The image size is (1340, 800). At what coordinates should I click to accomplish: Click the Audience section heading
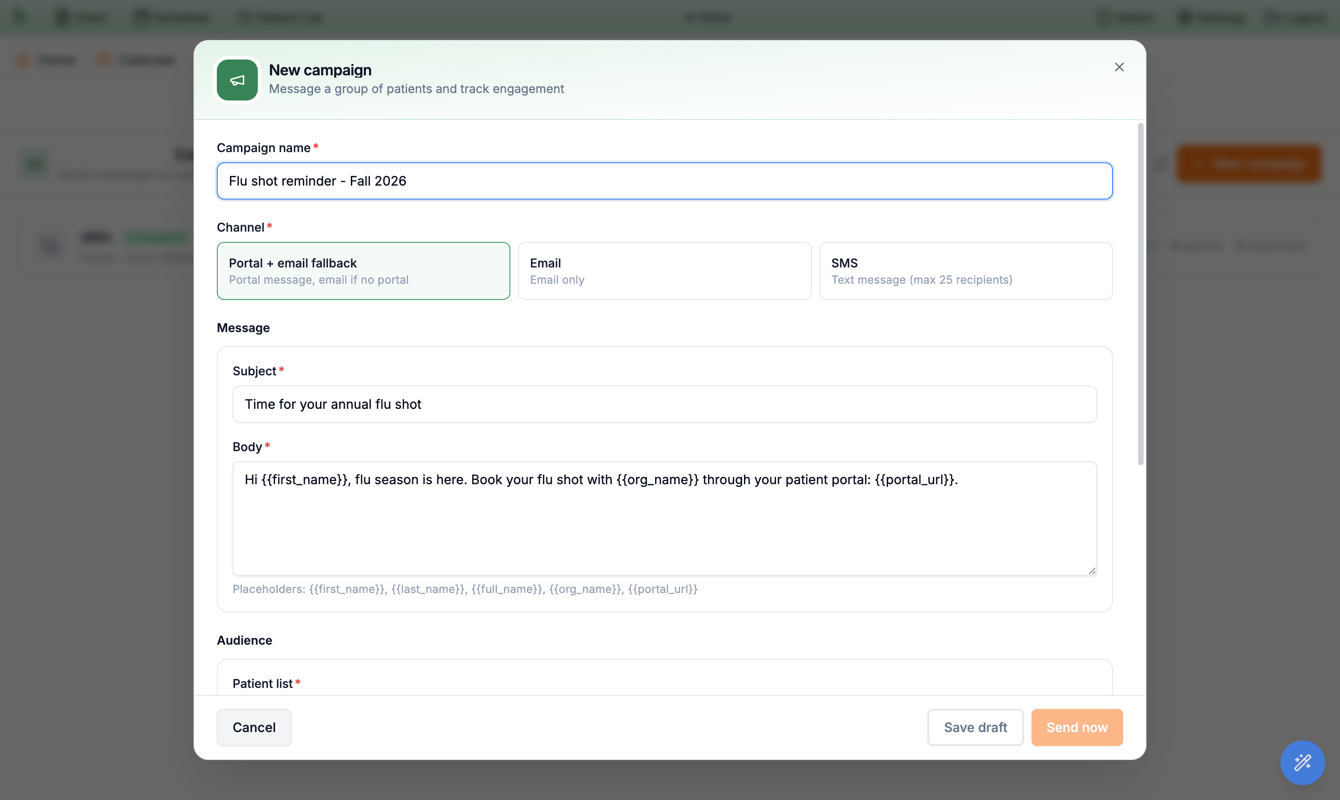click(x=244, y=640)
